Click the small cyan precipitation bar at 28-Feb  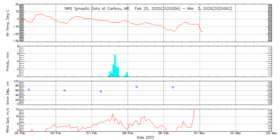pyautogui.click(x=127, y=74)
